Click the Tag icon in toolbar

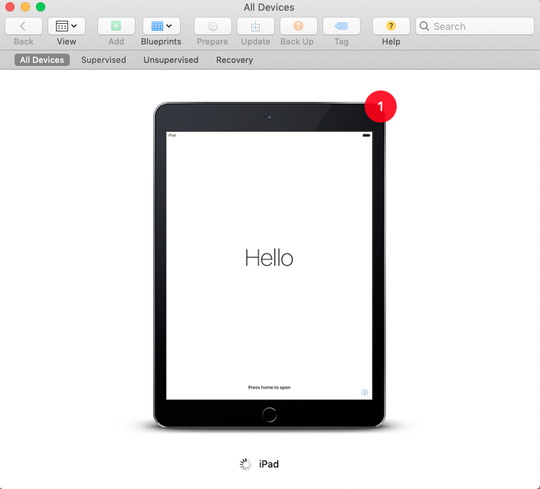point(341,26)
